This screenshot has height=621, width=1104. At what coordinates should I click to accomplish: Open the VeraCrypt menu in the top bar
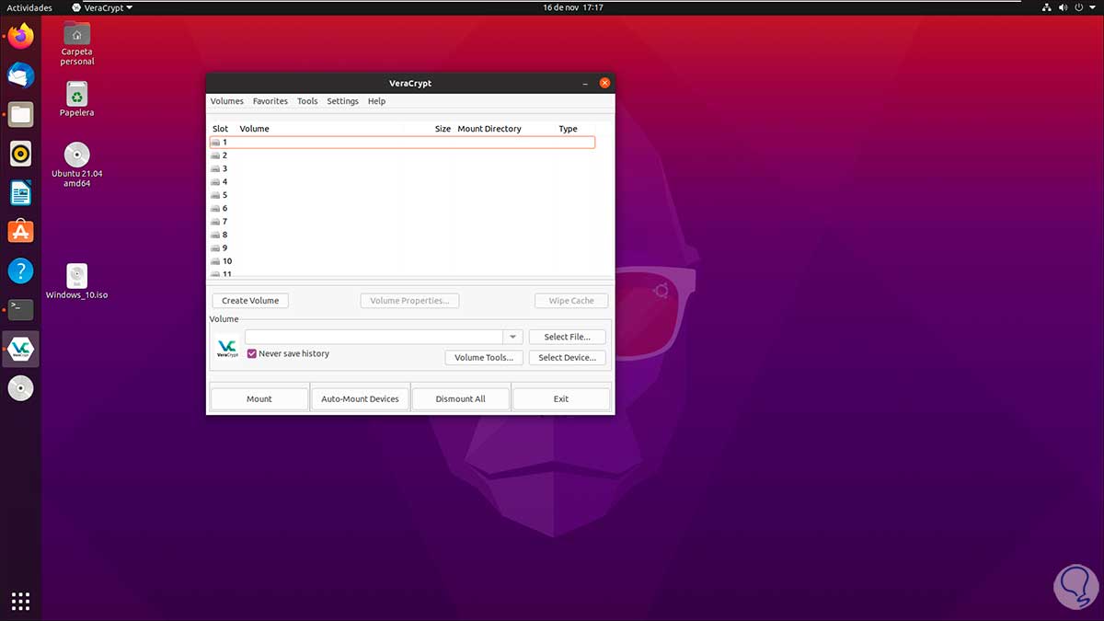coord(100,7)
